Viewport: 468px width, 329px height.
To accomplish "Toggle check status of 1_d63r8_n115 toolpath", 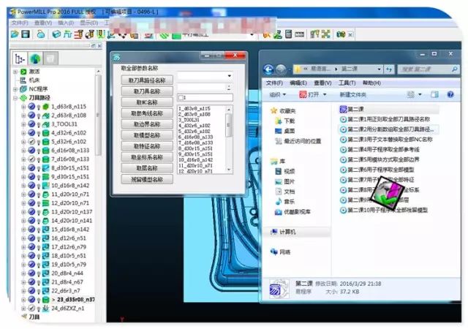I will point(31,107).
